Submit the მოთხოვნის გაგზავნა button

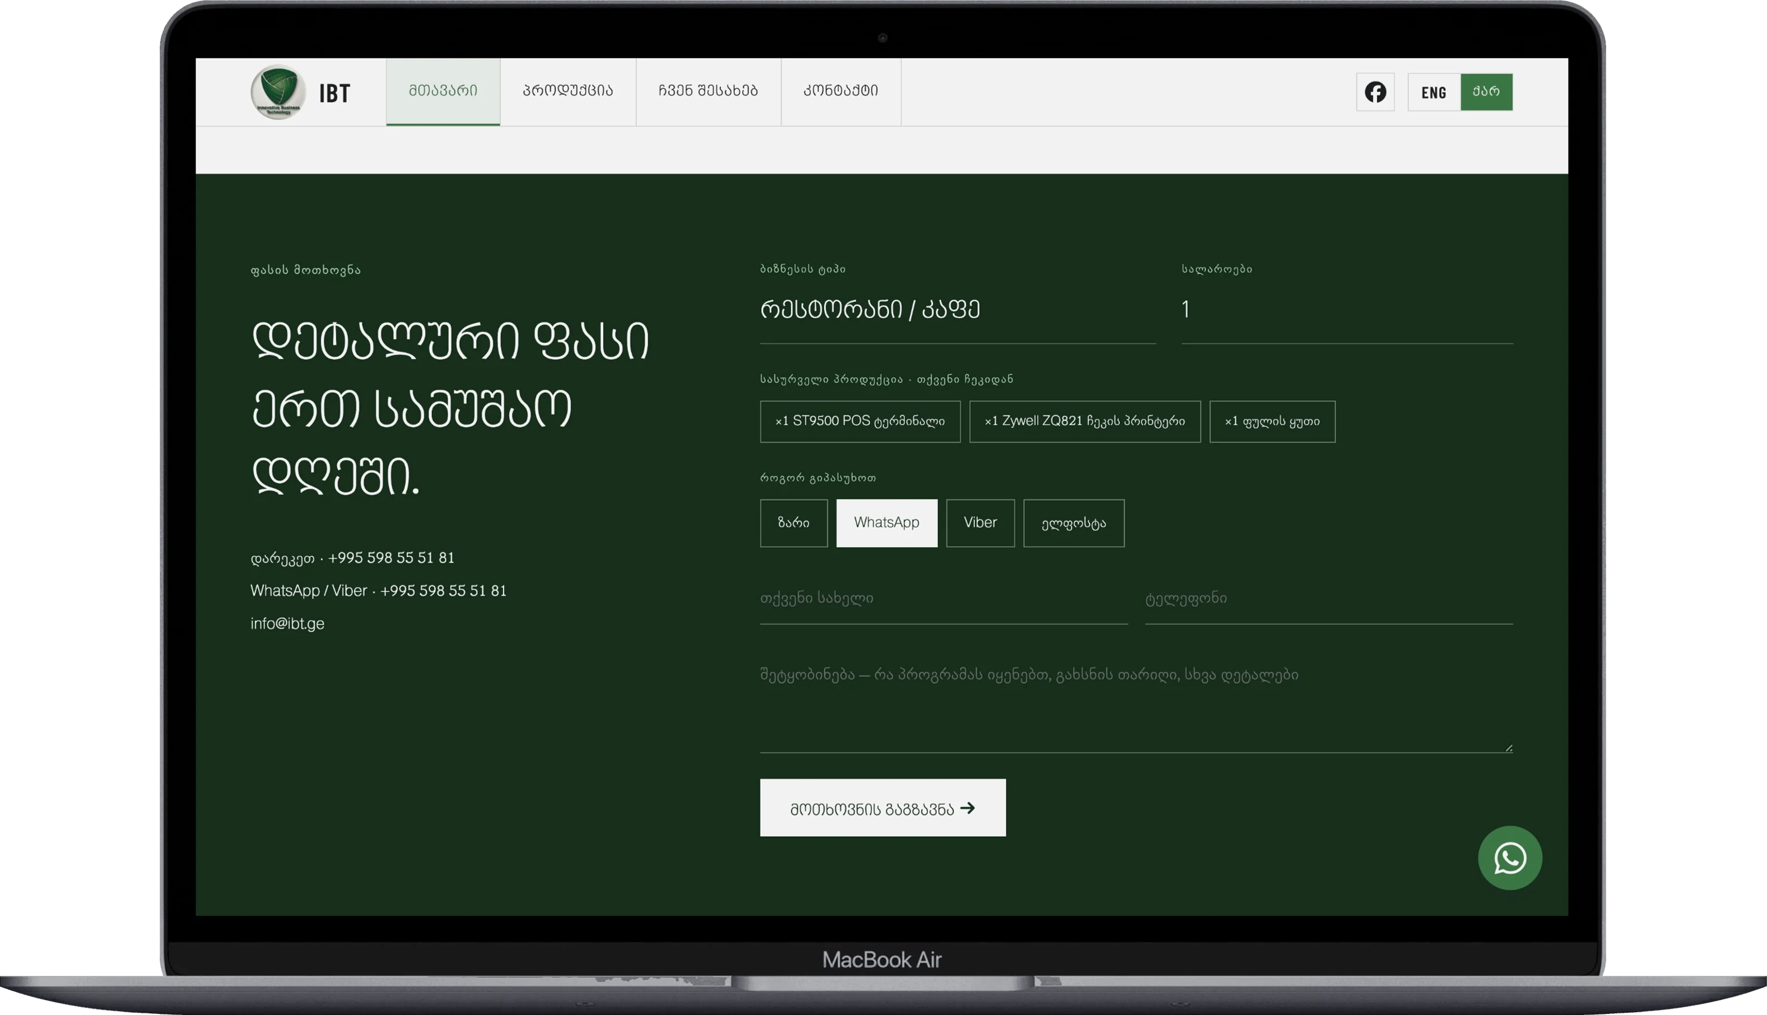click(882, 808)
